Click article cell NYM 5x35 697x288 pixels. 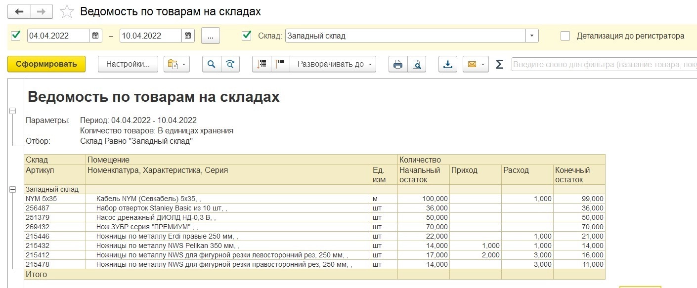(x=55, y=199)
